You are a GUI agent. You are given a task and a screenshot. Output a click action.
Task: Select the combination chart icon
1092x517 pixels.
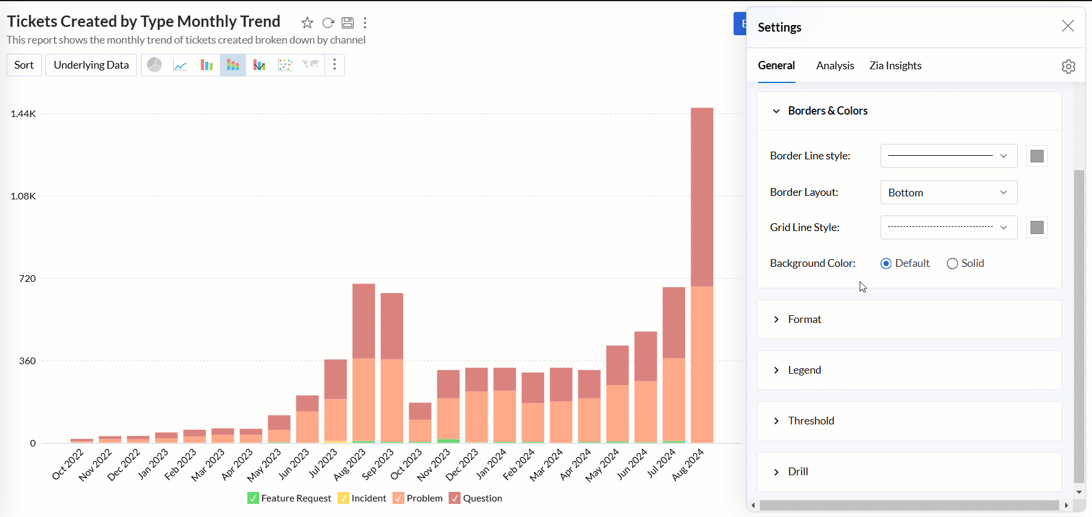[259, 65]
